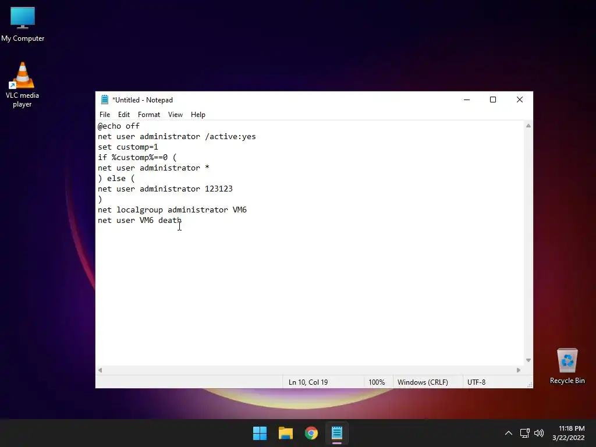Click the line ending with '/active:yes'

(177, 136)
